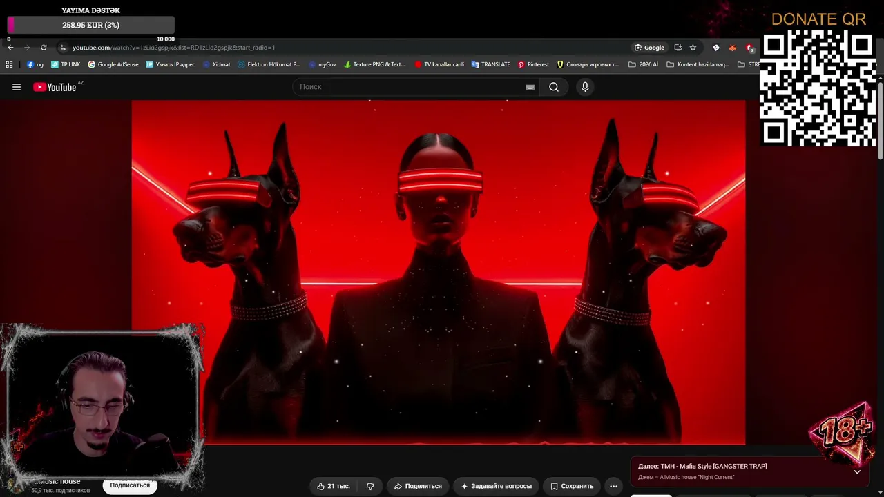Click the Подписаться subscribe button
The image size is (884, 497).
tap(130, 485)
